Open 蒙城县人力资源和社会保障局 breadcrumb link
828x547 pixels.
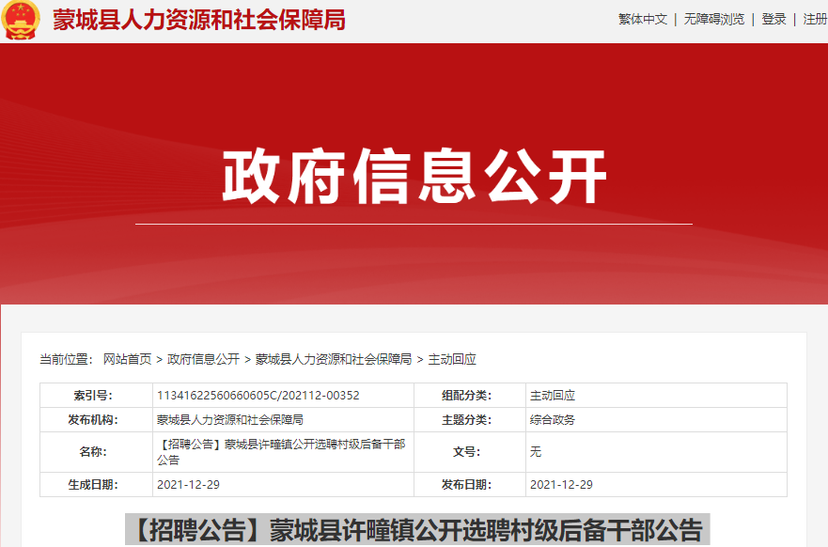coord(334,360)
